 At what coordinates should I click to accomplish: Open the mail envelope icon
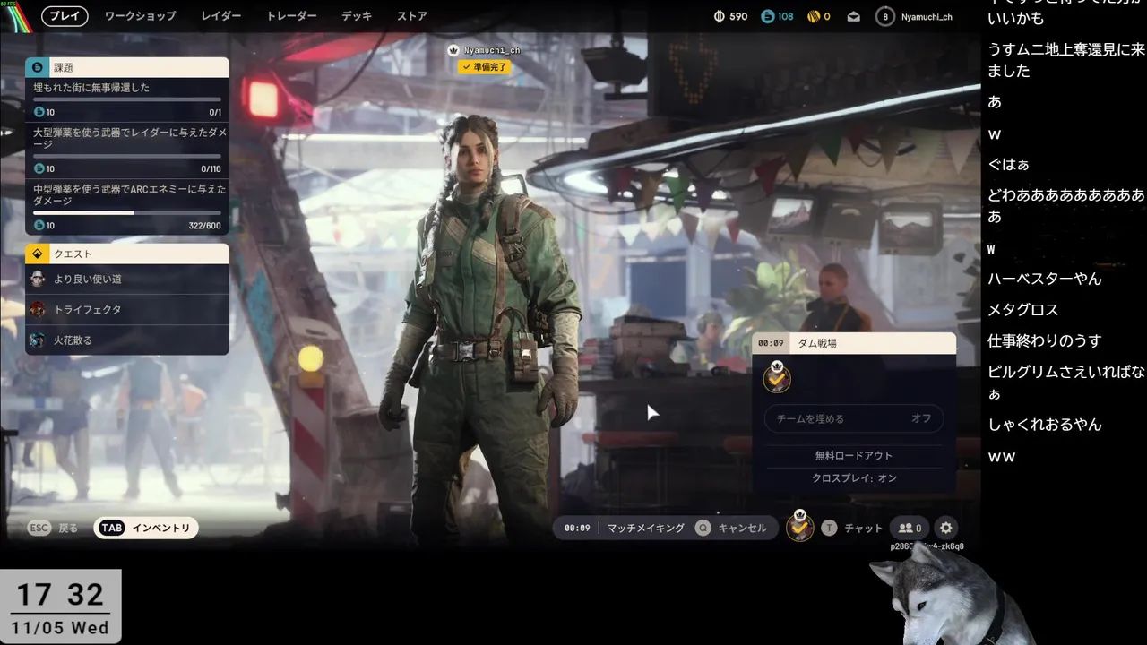tap(854, 16)
